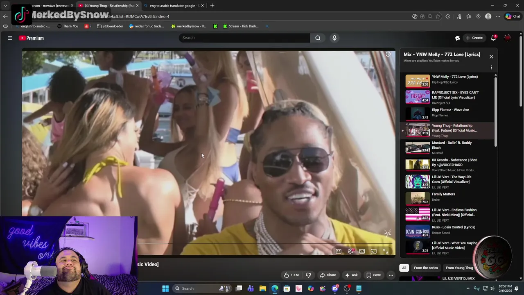Open Microsoft Store from the taskbar
The image size is (524, 295).
(287, 288)
